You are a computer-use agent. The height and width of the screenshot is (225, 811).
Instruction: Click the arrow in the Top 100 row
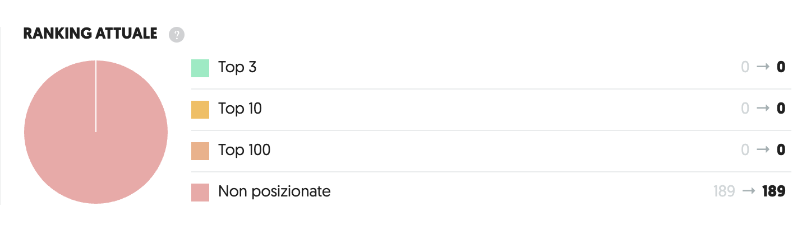tap(762, 151)
